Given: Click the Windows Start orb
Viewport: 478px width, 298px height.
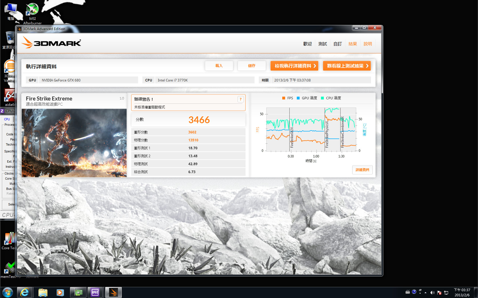Looking at the screenshot, I should click(8, 292).
